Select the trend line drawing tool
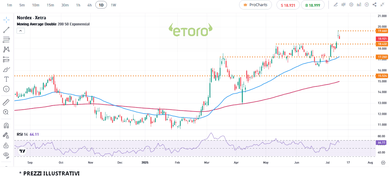 click(x=6, y=30)
